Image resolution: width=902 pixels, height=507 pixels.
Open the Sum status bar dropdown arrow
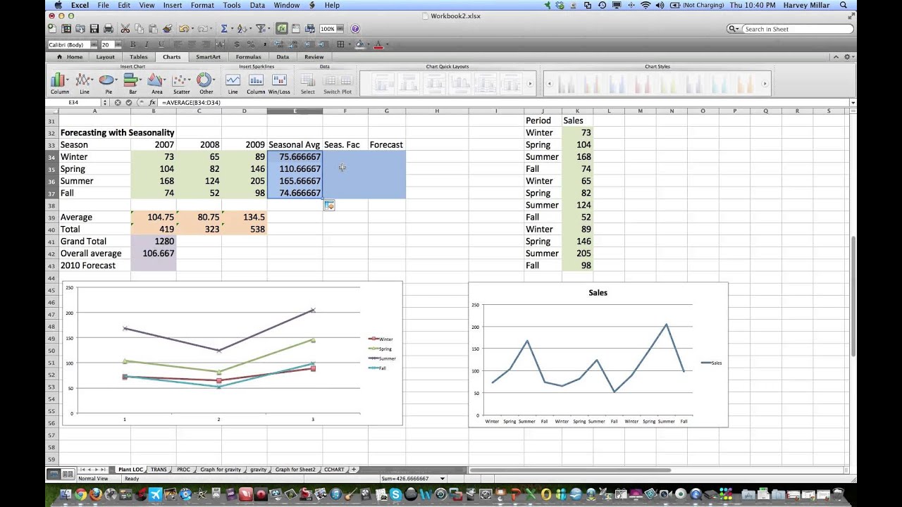click(443, 479)
